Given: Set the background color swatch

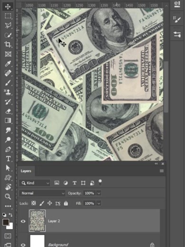Looking at the screenshot, I should [x=10, y=227].
